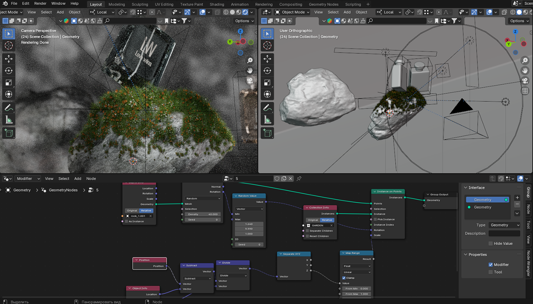Screen dimensions: 533x304
Task: Select the Move tool in left viewport
Action: tap(8, 59)
